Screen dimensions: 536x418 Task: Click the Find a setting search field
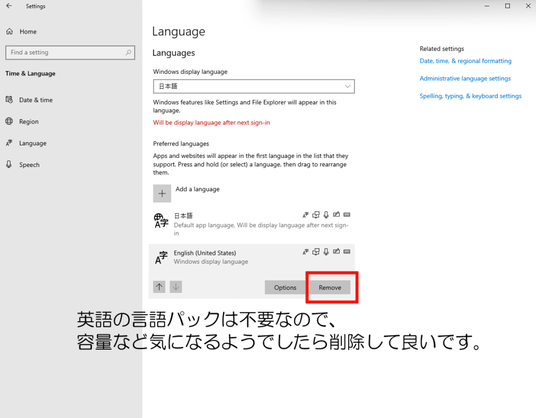63,52
